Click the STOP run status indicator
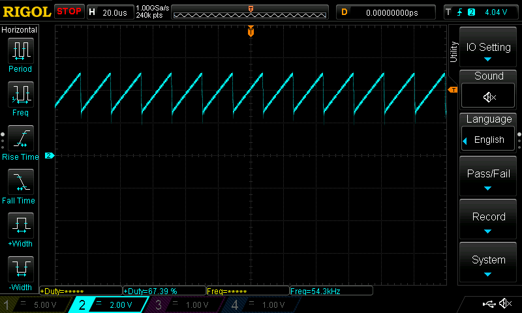The height and width of the screenshot is (313, 522). (69, 12)
